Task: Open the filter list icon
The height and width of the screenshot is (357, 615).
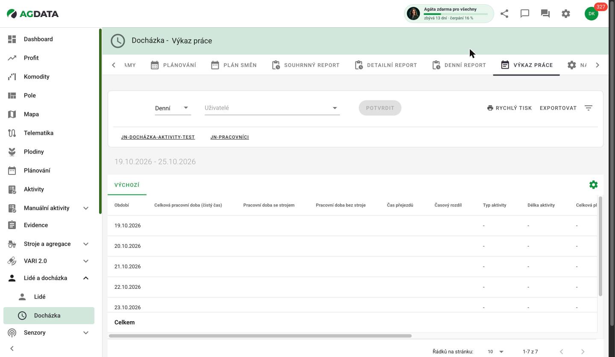Action: coord(589,108)
